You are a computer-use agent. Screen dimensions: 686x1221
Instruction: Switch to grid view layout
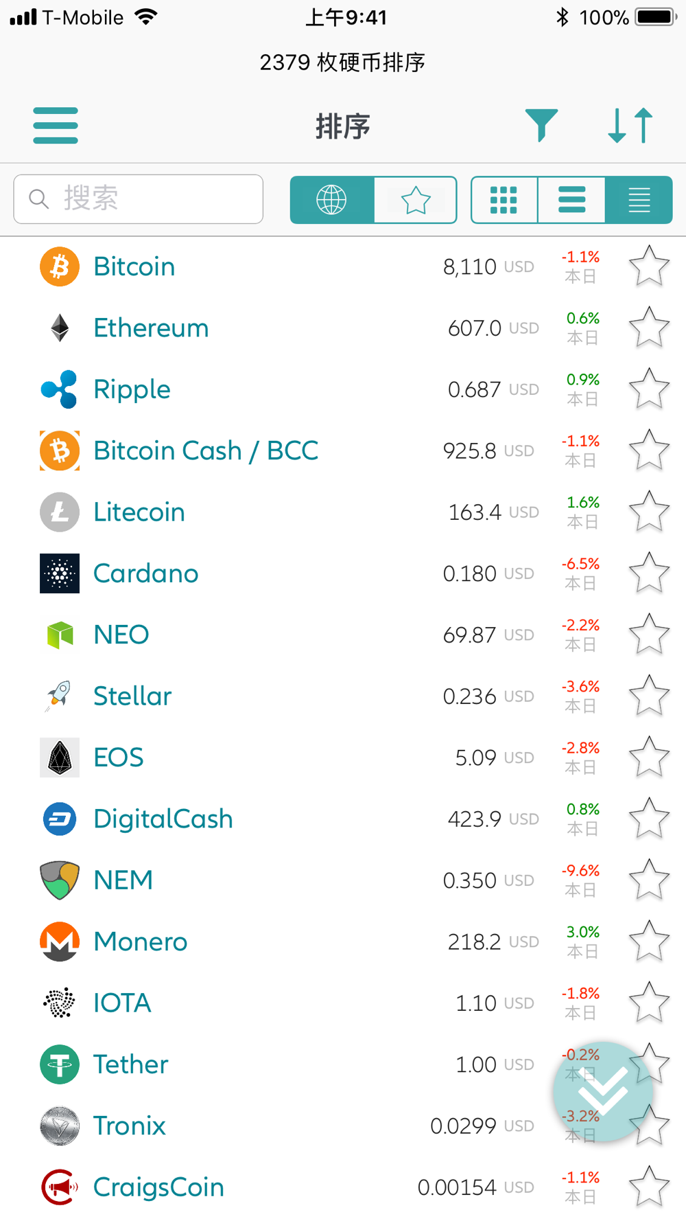click(504, 200)
